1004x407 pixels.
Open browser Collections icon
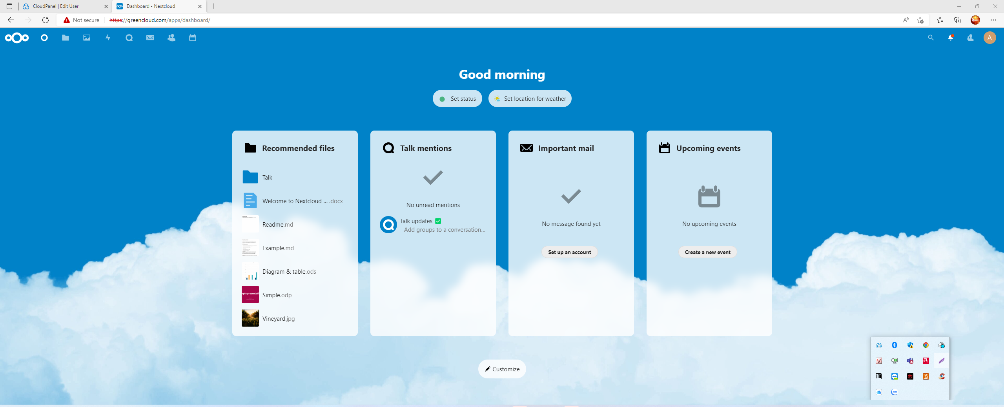[x=957, y=20]
